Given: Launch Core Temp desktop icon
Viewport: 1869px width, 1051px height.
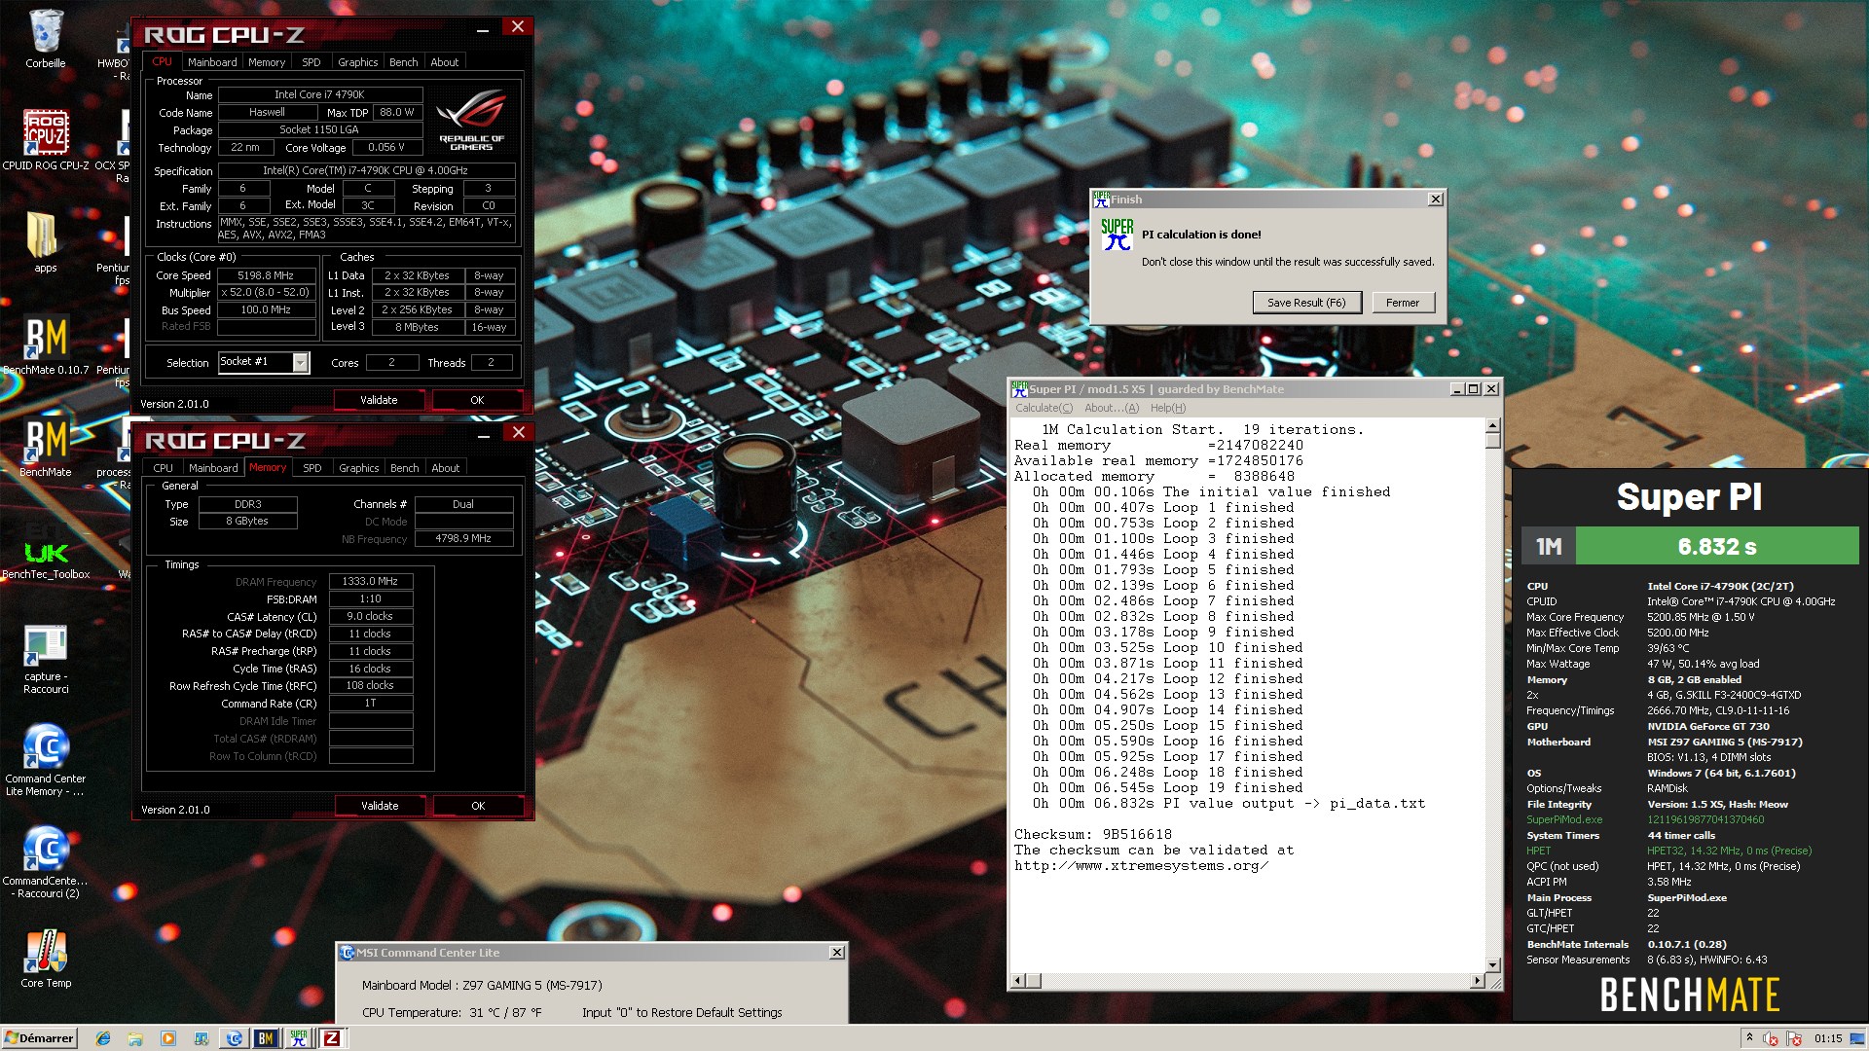Looking at the screenshot, I should coord(45,959).
